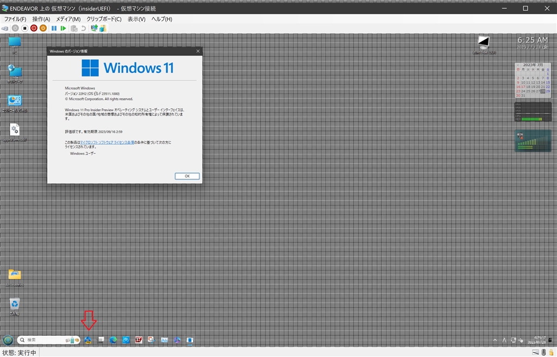This screenshot has width=557, height=357.
Task: Click the red Shut Down toolbar icon
Action: (34, 28)
